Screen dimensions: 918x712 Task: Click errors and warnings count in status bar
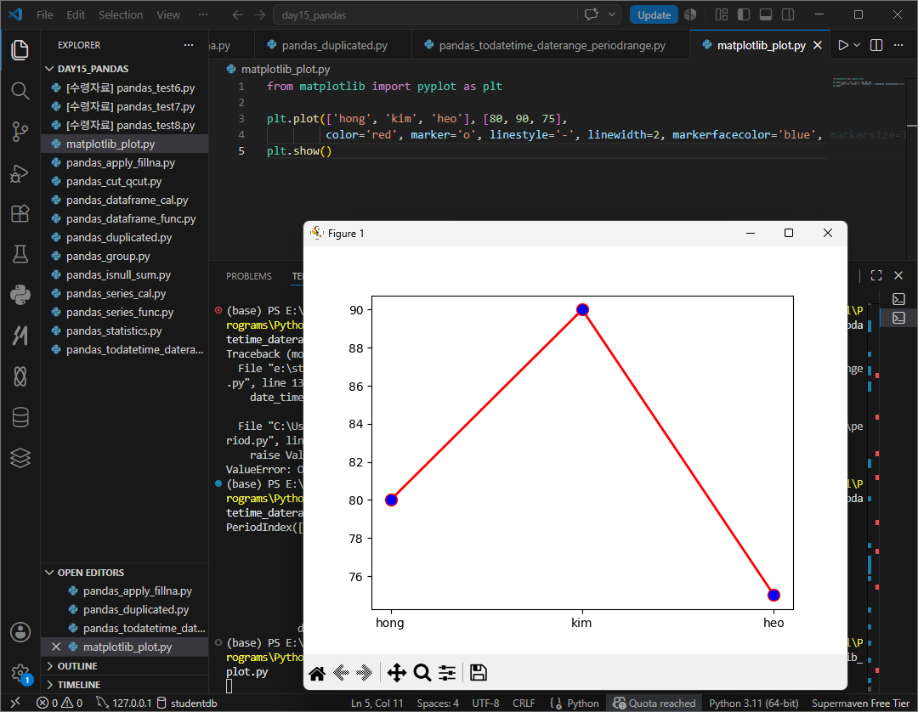pos(59,704)
